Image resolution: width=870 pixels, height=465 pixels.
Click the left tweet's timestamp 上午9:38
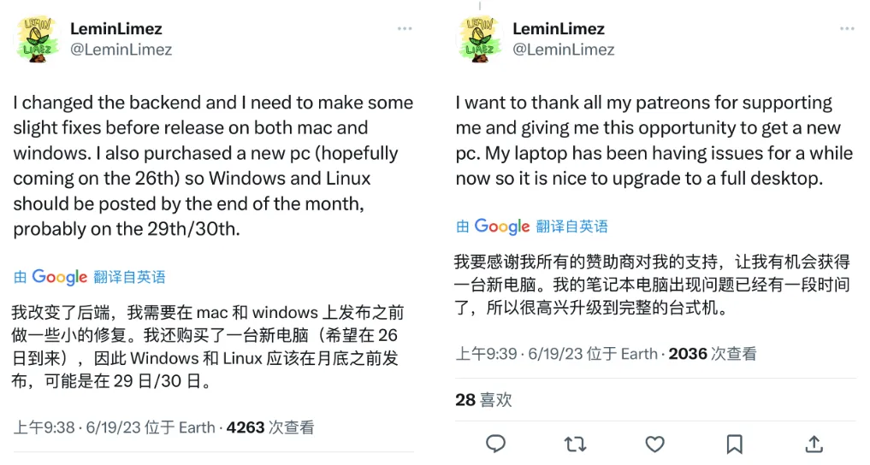coord(44,427)
